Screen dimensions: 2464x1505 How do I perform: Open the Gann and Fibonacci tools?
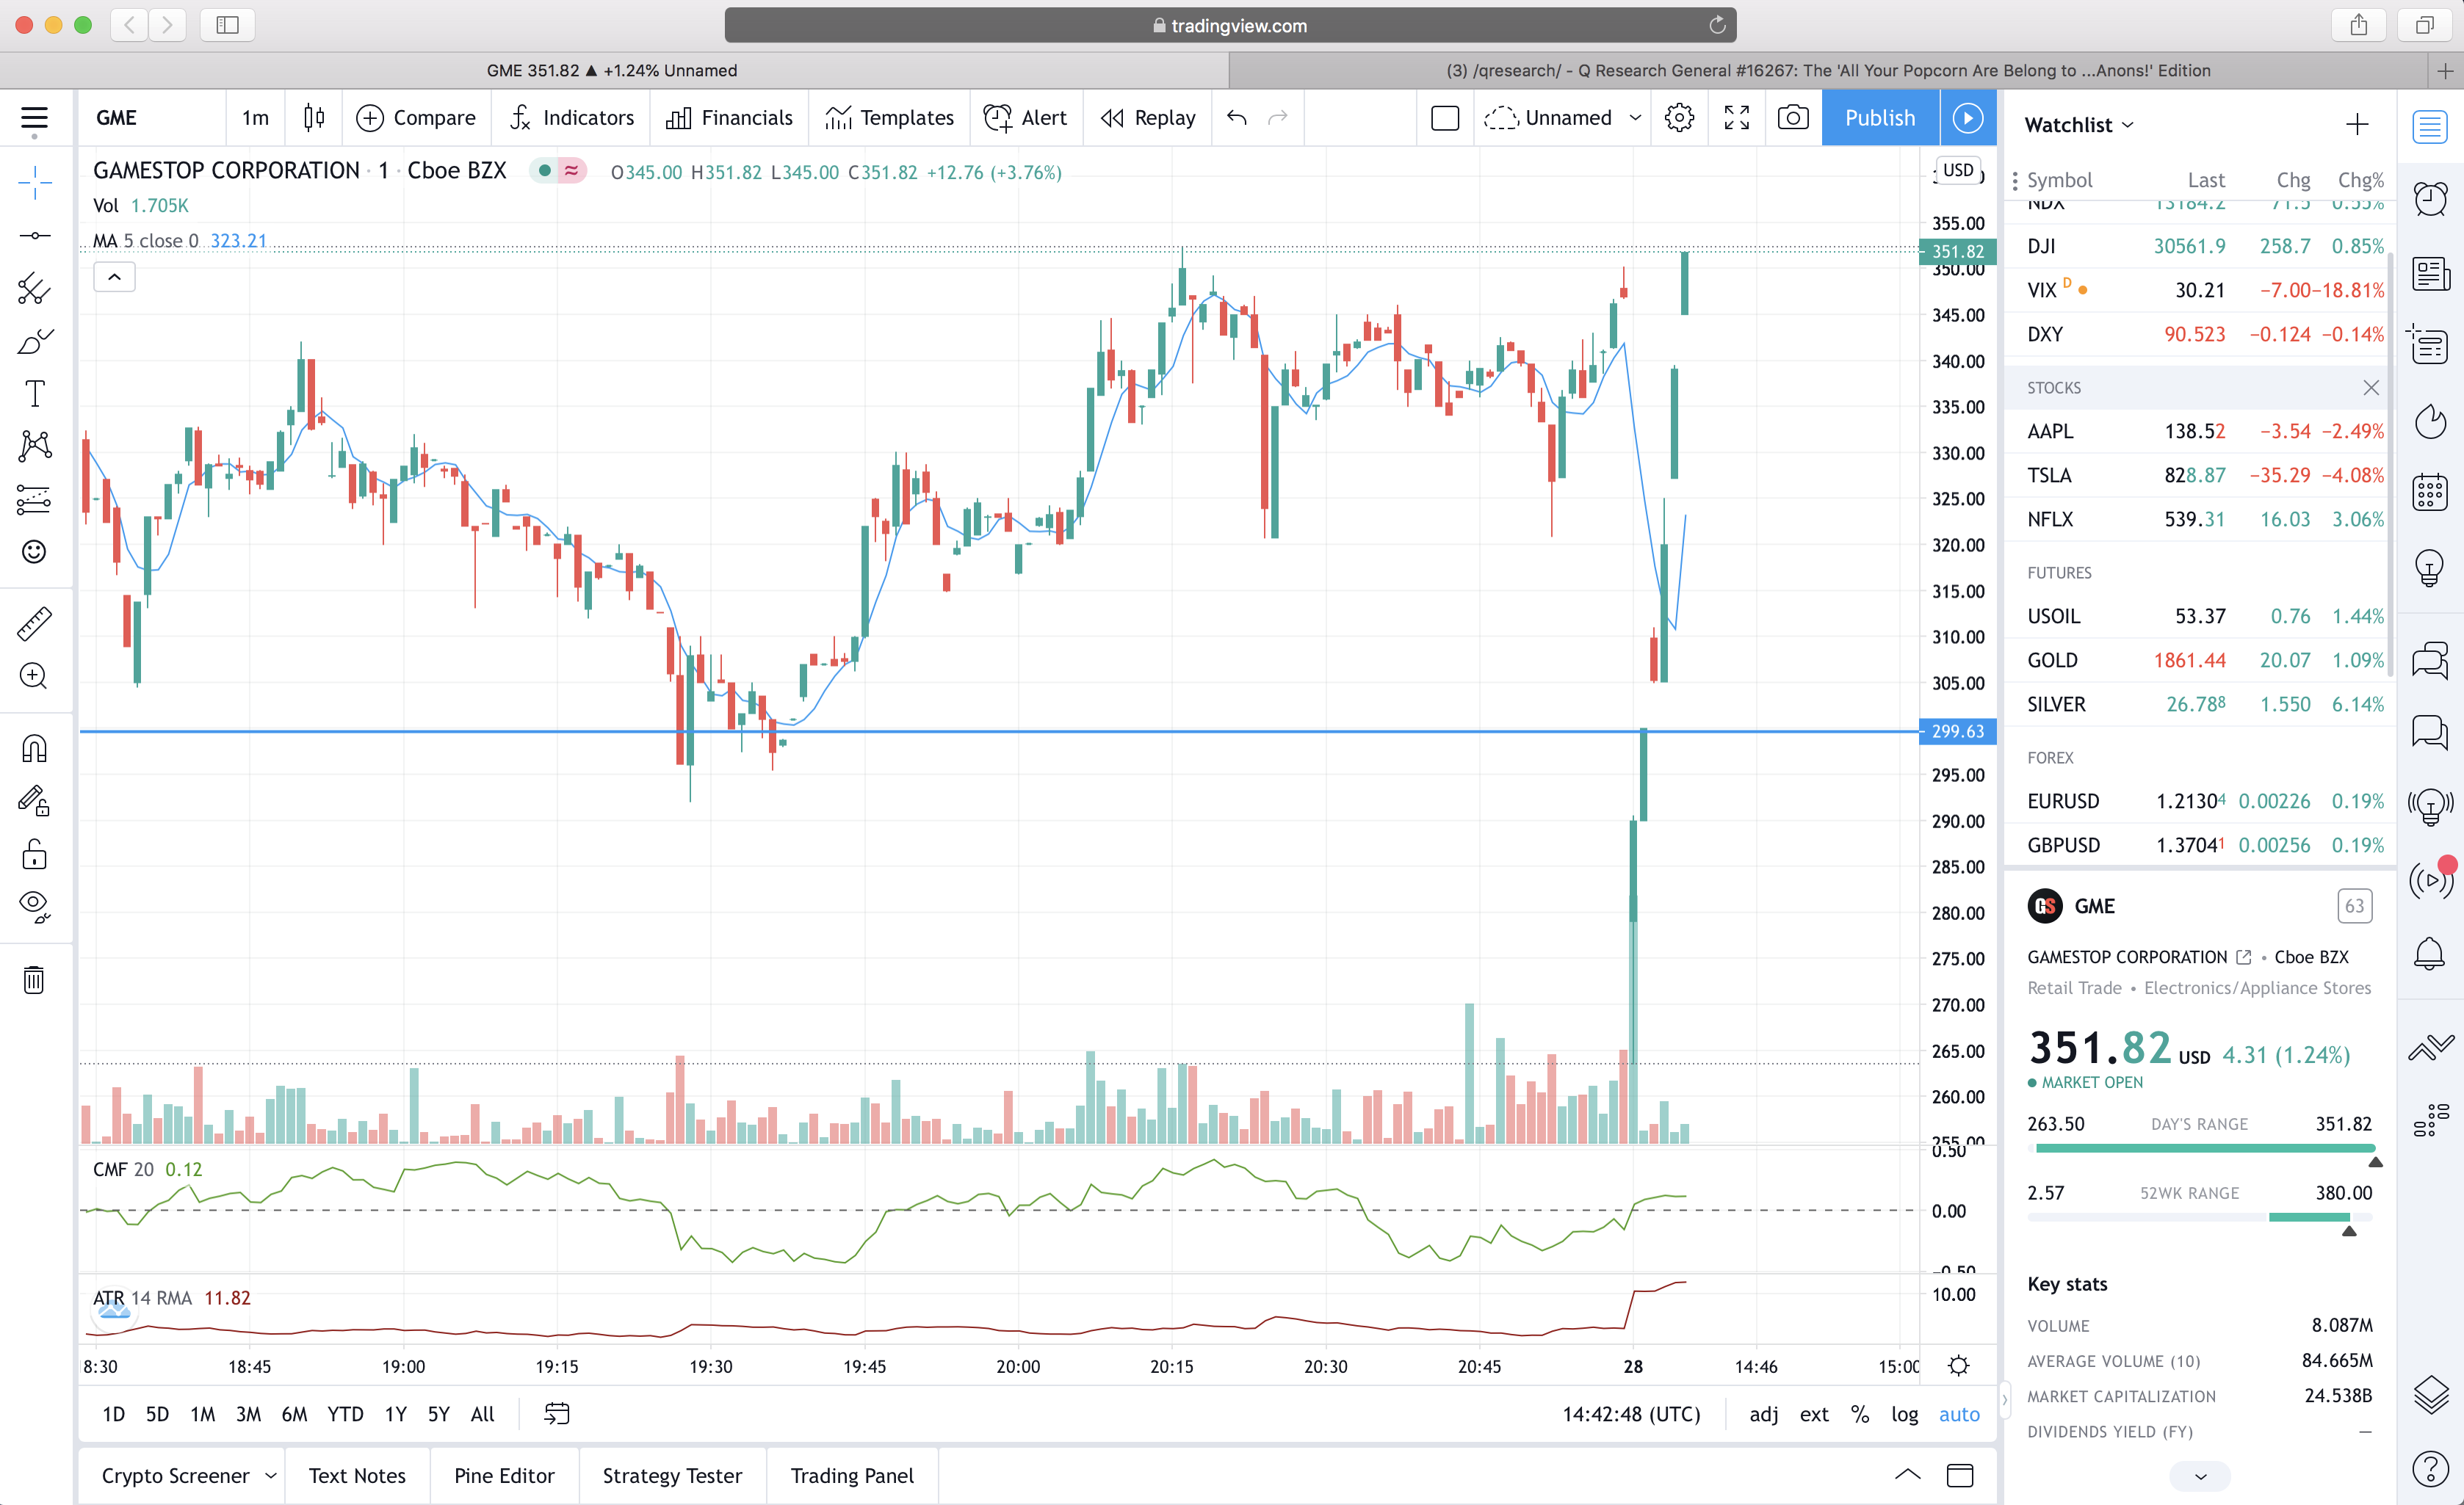[x=34, y=289]
